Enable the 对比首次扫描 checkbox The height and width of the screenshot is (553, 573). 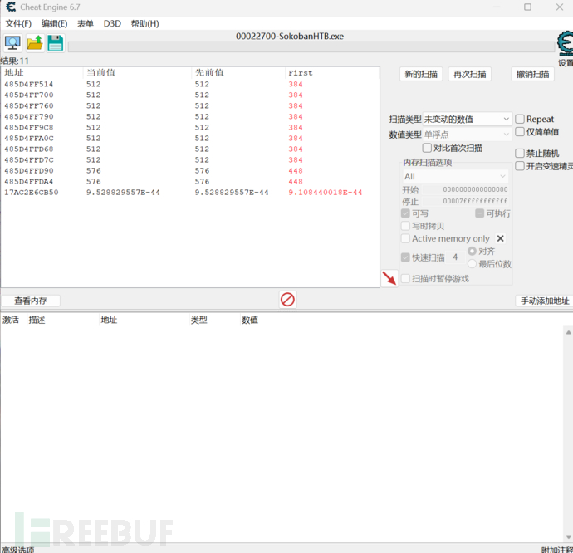click(x=427, y=148)
